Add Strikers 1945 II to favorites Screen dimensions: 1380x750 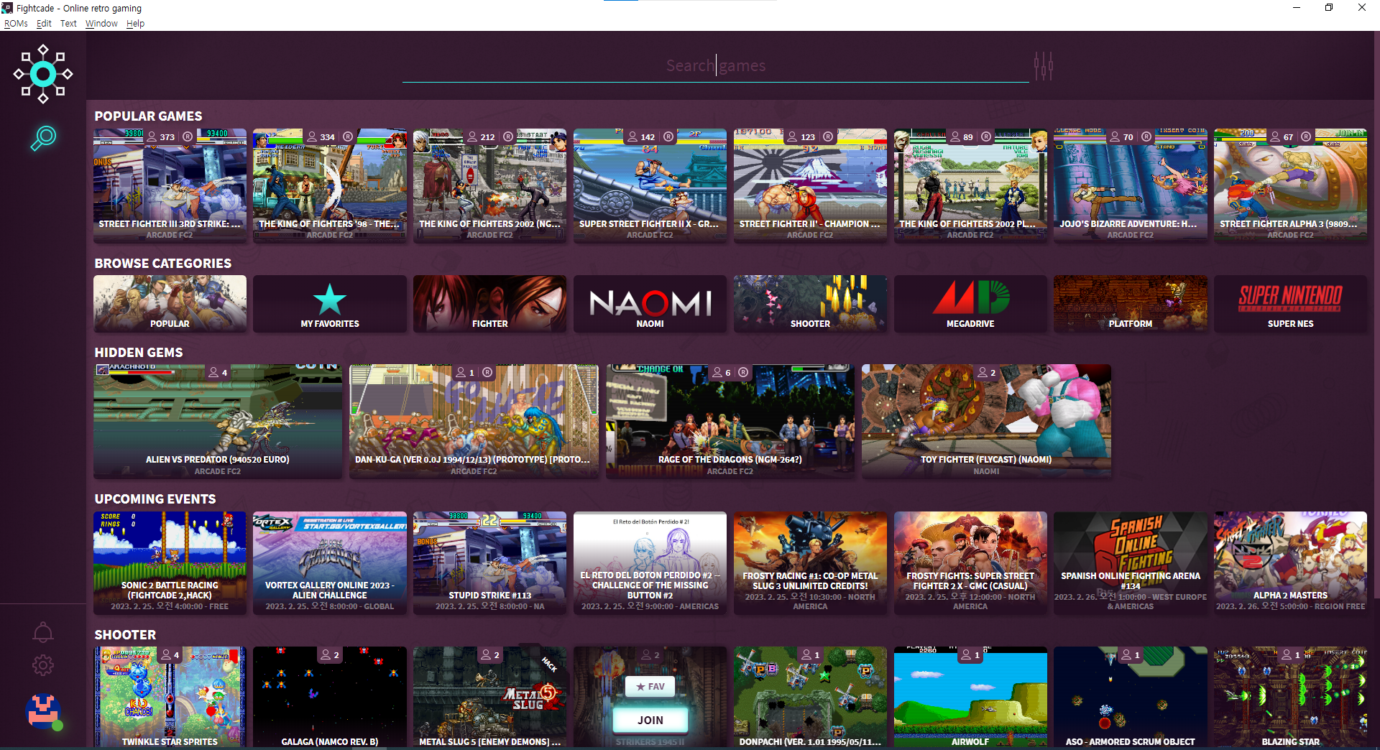point(650,686)
